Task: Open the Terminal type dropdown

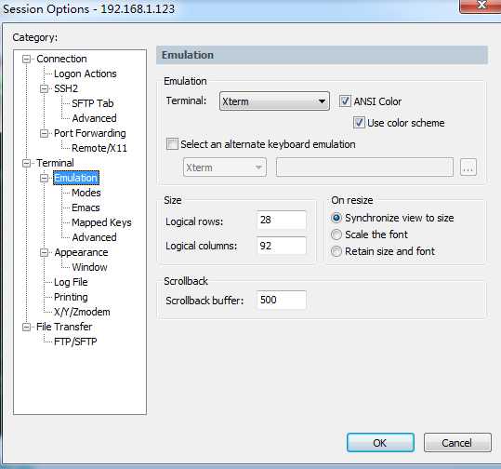Action: click(274, 101)
